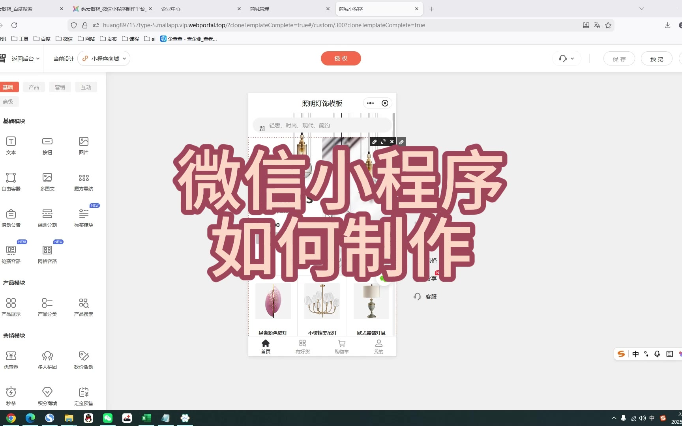The width and height of the screenshot is (682, 426).
Task: Insert the 产品搜索 product search module
Action: coord(84,307)
